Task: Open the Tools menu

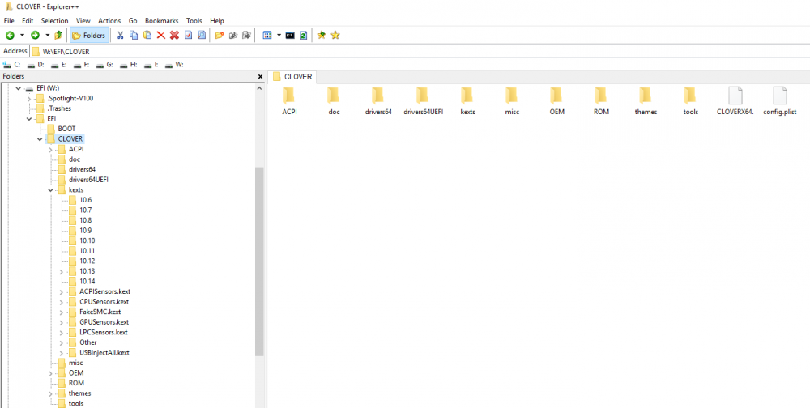Action: 194,21
